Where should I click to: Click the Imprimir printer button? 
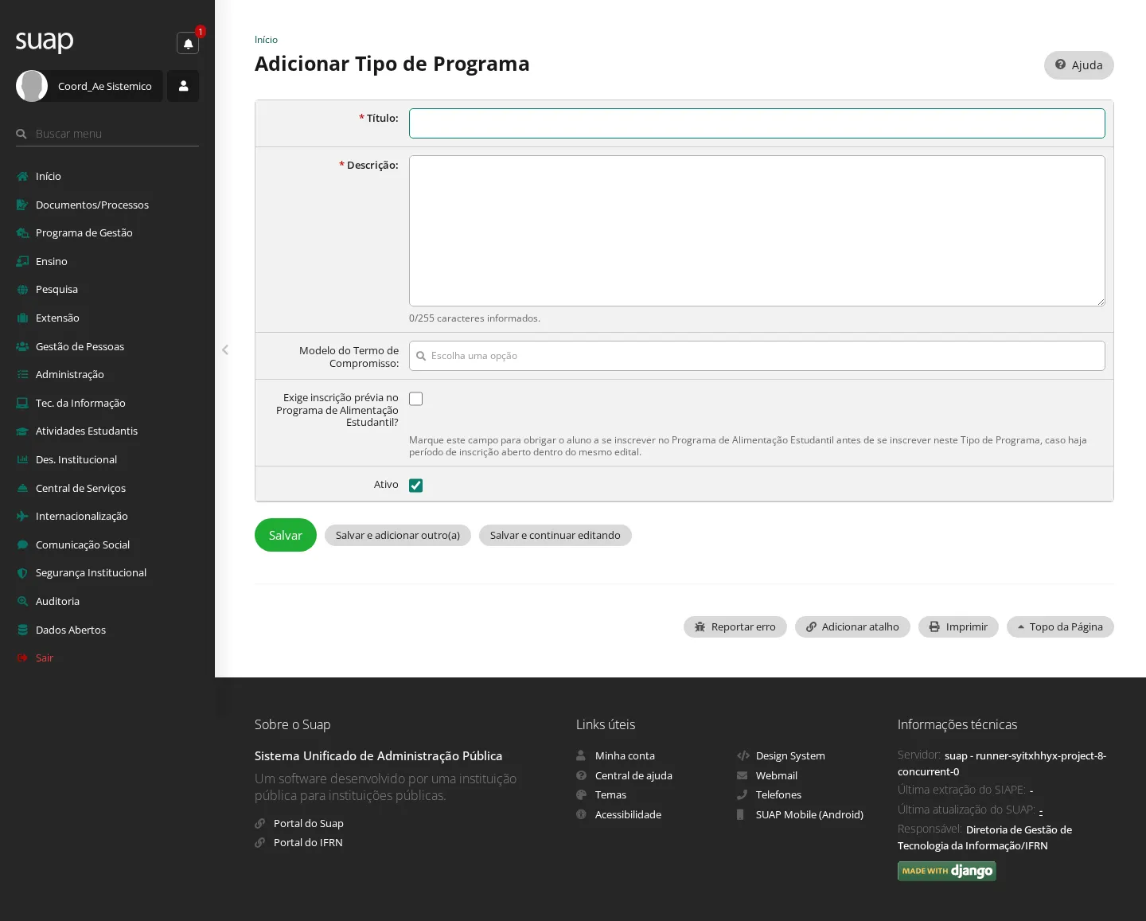(x=958, y=627)
